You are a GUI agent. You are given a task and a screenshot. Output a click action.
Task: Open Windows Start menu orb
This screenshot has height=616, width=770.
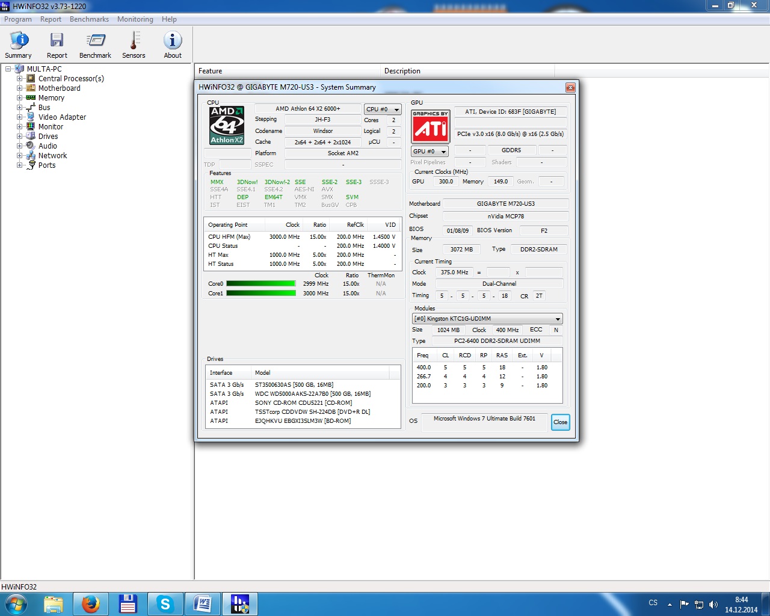click(x=16, y=604)
